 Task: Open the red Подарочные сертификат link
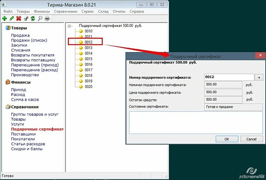[37, 129]
